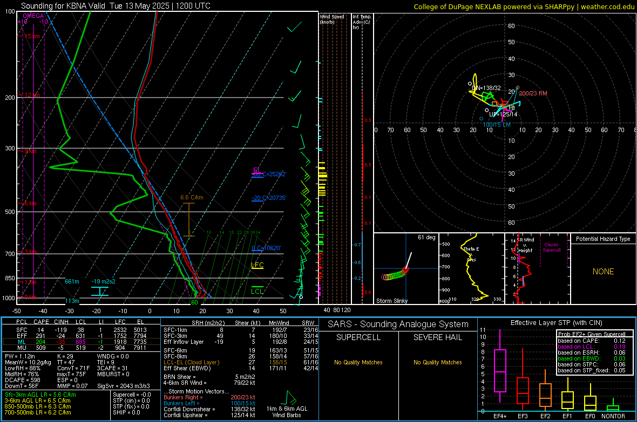Click the 'based on CAPE: 0.12' legend row
This screenshot has height=422, width=637.
coord(592,341)
